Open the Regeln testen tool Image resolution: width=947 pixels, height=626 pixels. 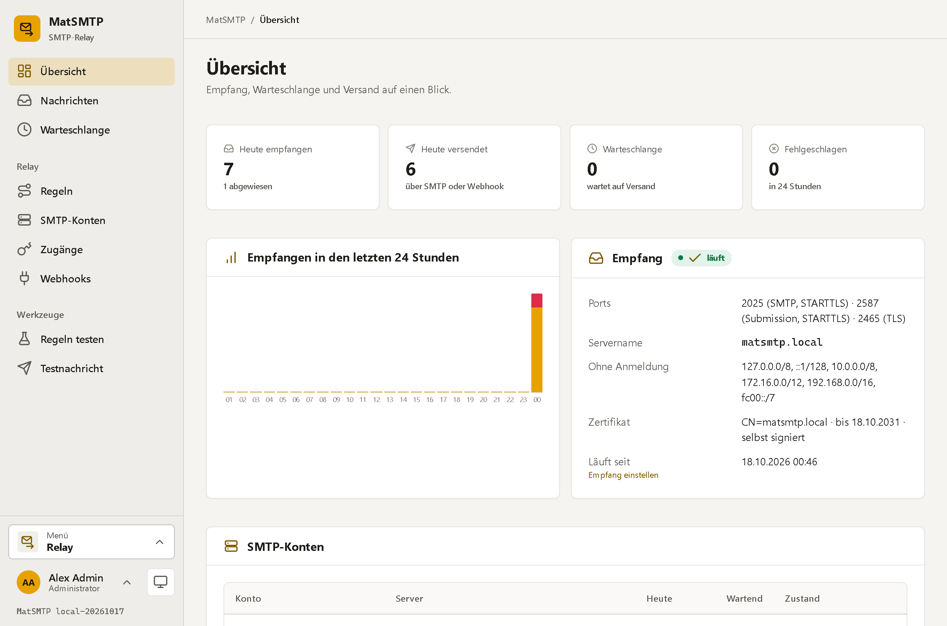coord(92,339)
